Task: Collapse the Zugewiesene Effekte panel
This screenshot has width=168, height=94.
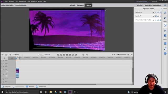Action: tap(135, 9)
